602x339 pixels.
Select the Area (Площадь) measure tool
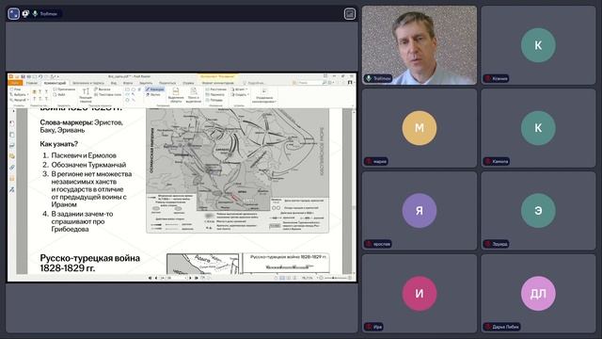214,100
